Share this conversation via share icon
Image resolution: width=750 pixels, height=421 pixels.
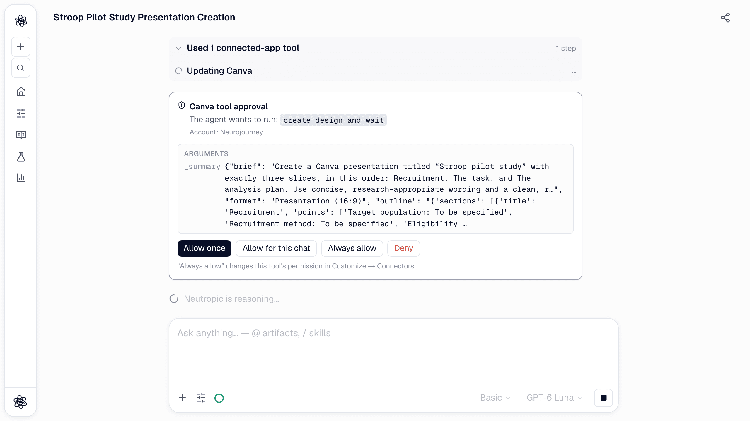point(725,18)
